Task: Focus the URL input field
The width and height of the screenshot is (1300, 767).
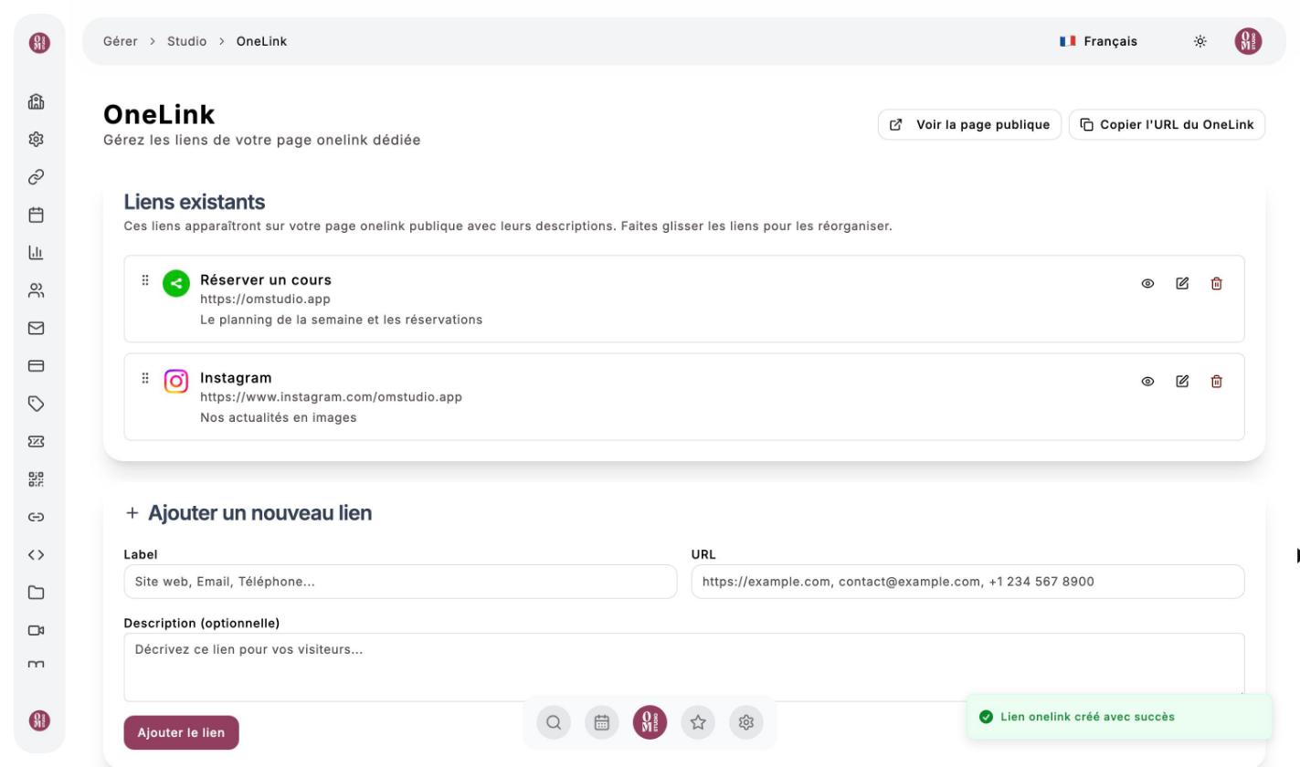Action: tap(967, 582)
